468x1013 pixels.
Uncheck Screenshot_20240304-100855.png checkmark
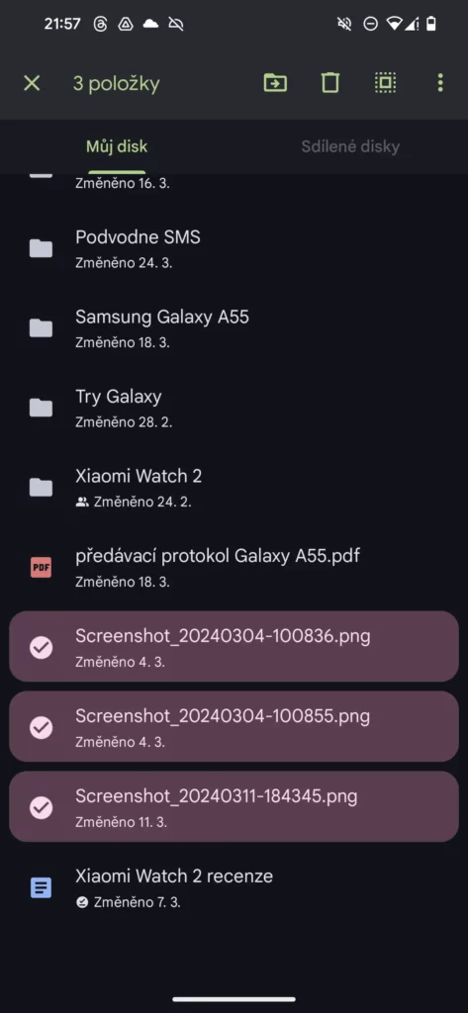(42, 727)
